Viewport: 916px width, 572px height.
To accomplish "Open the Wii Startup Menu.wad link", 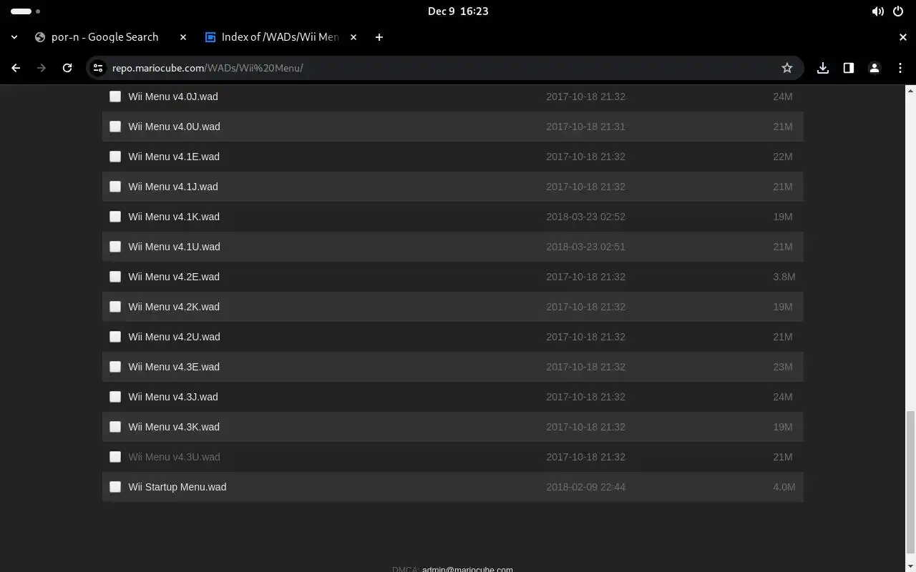I will (177, 487).
